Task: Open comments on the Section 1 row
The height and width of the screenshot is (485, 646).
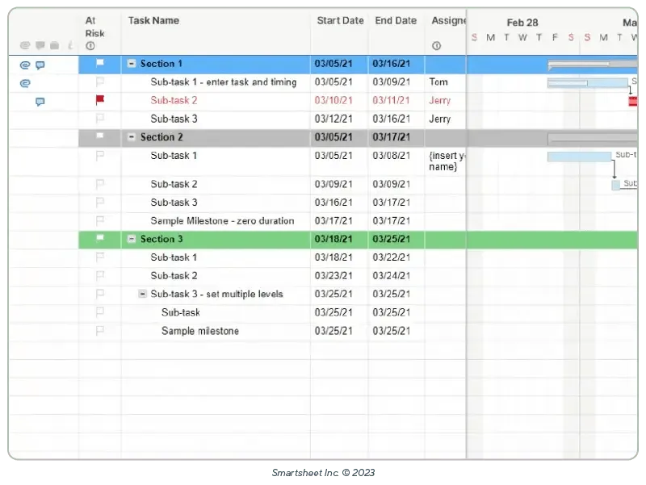Action: 40,65
